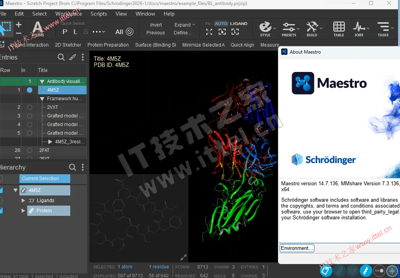The image size is (400, 278).
Task: Click the fit-to-screen arrows icon
Action: pos(209,32)
